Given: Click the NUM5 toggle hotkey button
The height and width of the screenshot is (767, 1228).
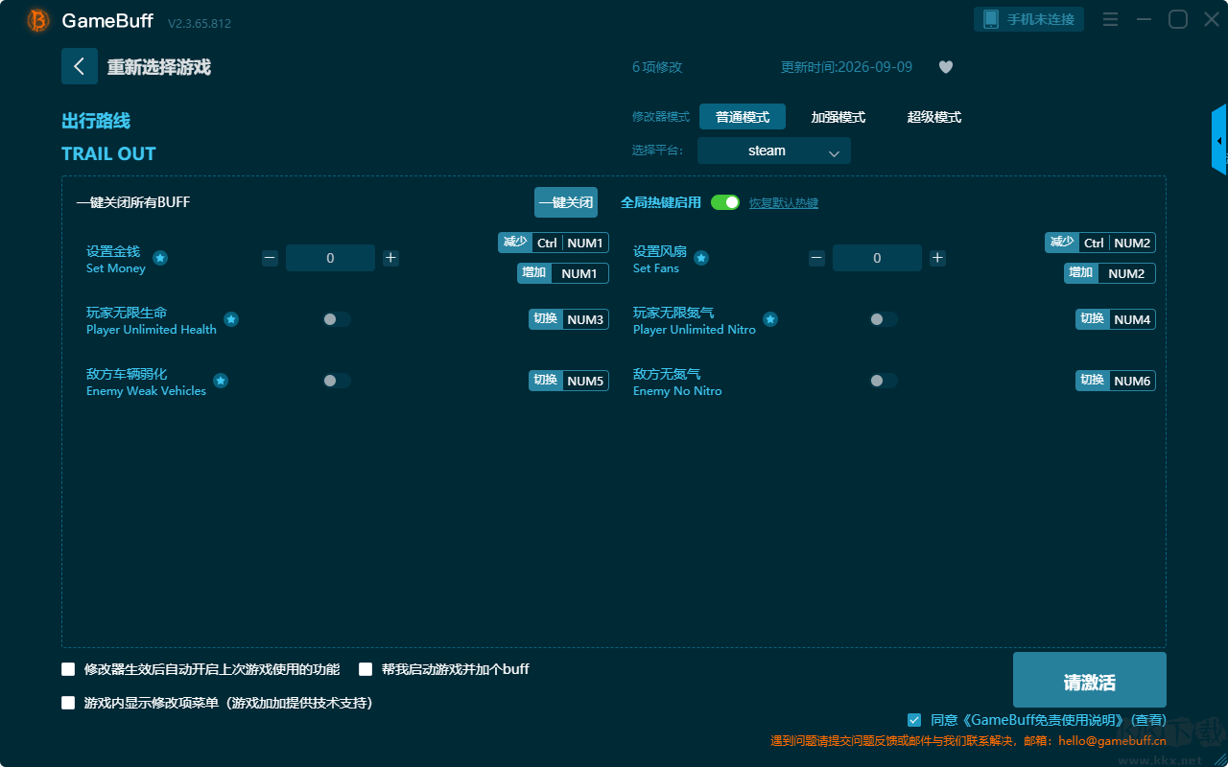Looking at the screenshot, I should click(569, 381).
